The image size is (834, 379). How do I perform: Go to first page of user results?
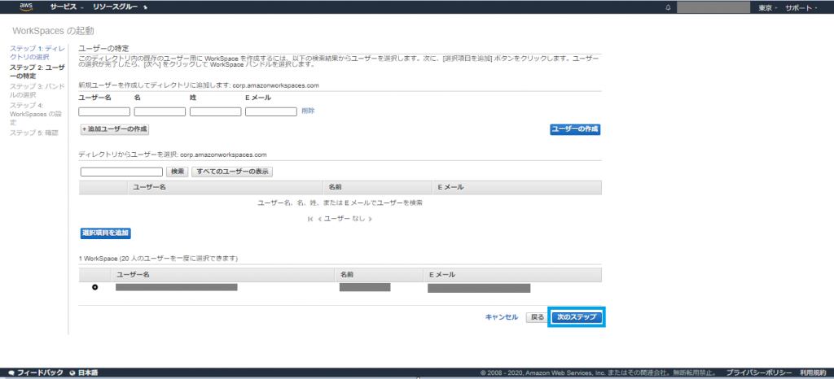point(310,219)
